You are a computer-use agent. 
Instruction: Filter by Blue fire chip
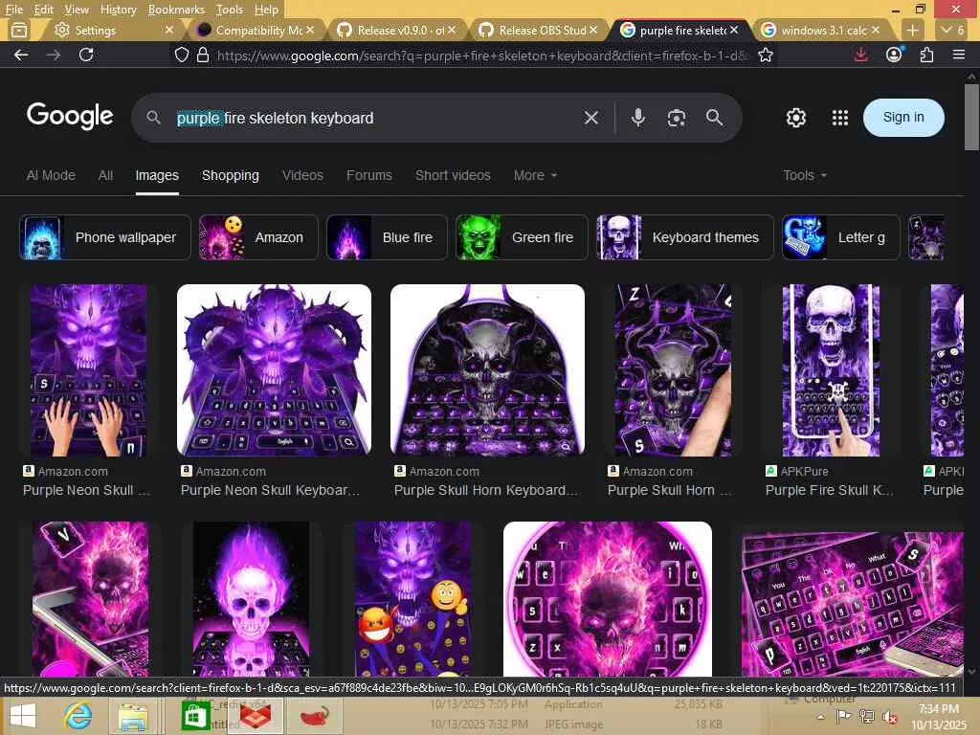(387, 237)
